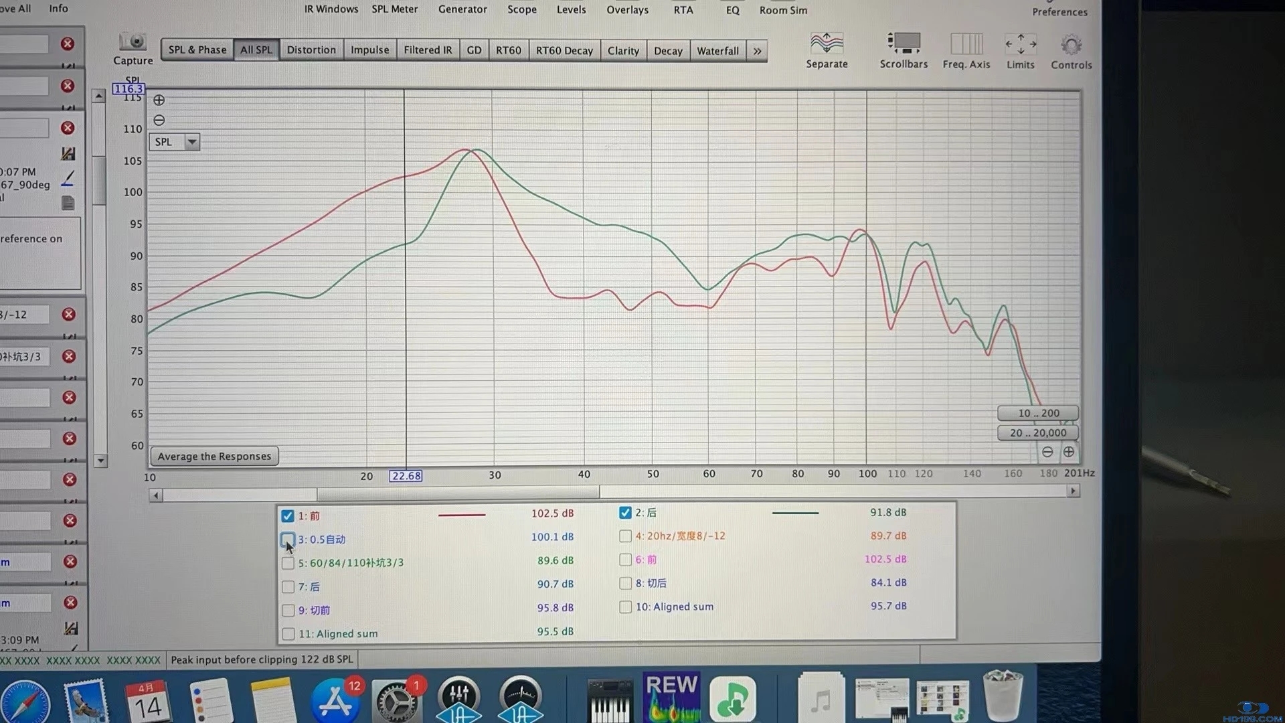Open the Generator tool
This screenshot has width=1285, height=723.
click(x=462, y=9)
